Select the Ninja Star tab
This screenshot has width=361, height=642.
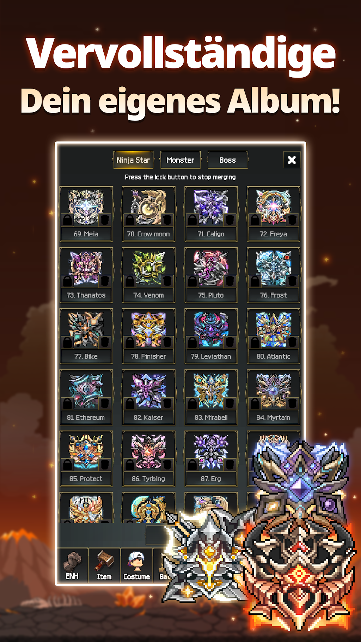[x=133, y=160]
